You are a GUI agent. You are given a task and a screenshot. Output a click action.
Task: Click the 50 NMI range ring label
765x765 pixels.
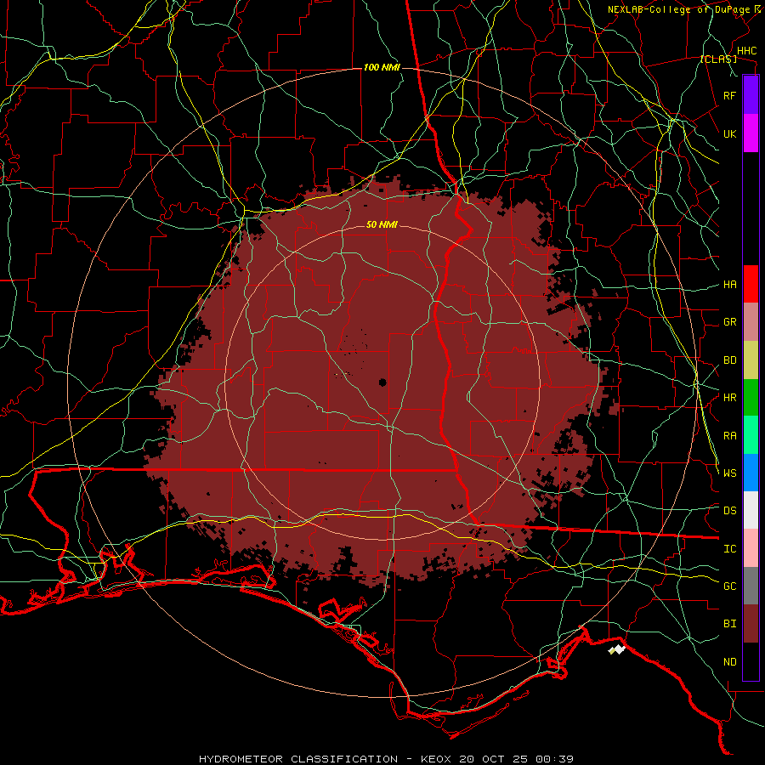tap(382, 224)
